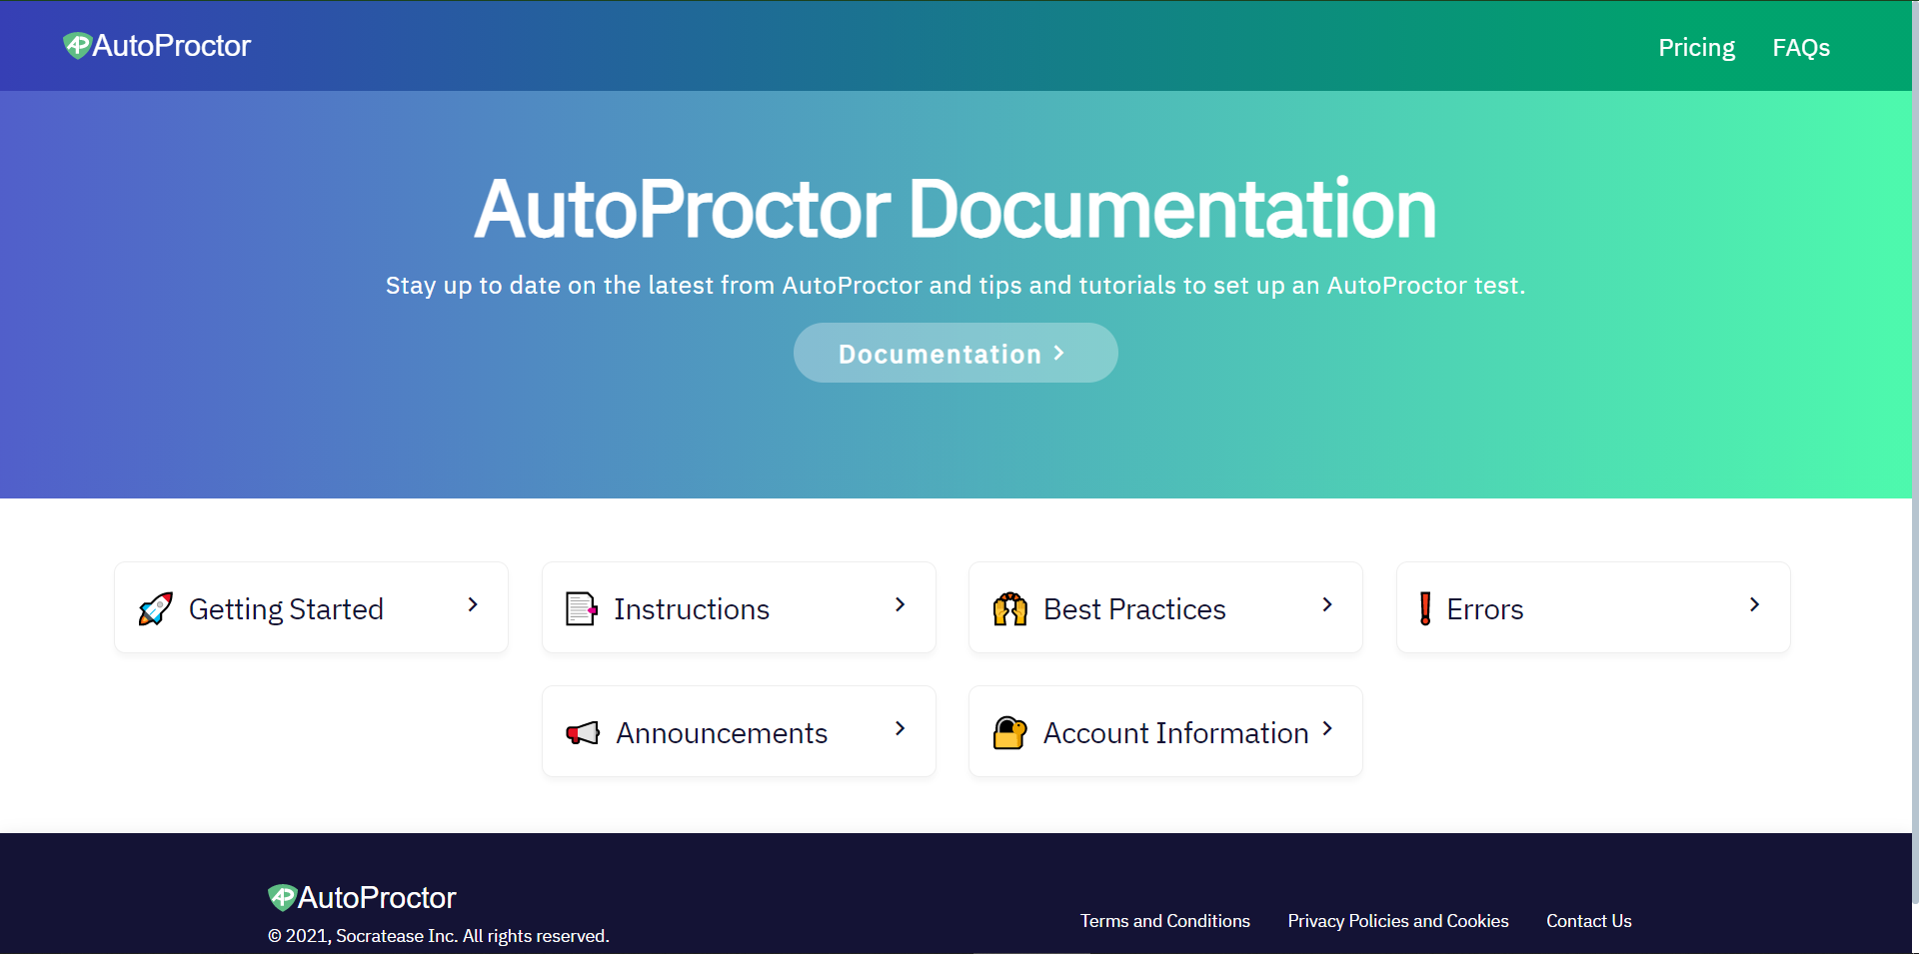The height and width of the screenshot is (954, 1919).
Task: Click the rocket icon beside Getting Started
Action: (156, 608)
